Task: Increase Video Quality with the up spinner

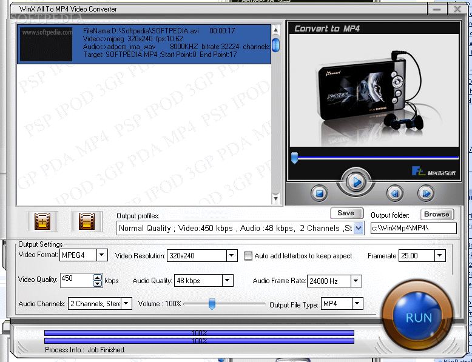Action: point(97,278)
